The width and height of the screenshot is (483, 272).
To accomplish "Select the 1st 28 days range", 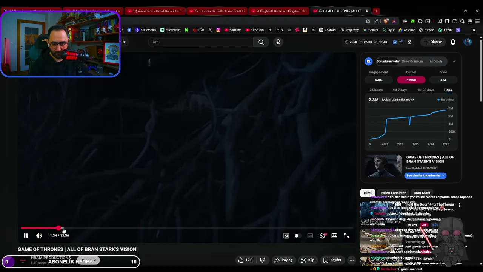I will click(426, 90).
